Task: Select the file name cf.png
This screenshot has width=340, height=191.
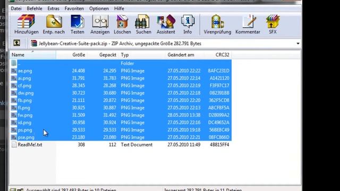Action: 24,85
